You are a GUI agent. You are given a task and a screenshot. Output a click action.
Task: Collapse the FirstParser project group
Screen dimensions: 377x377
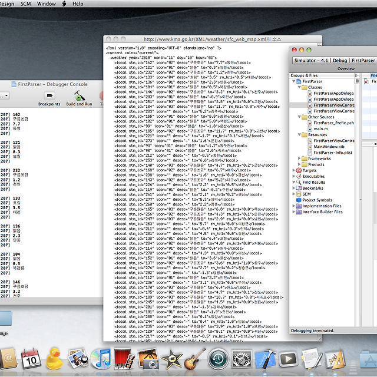point(295,81)
